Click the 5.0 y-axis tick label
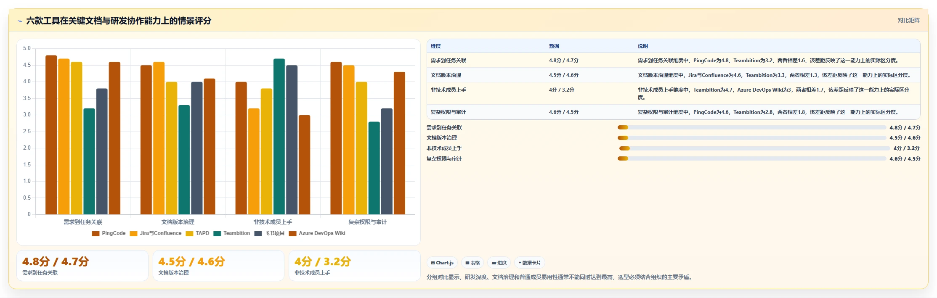937x298 pixels. (x=27, y=48)
